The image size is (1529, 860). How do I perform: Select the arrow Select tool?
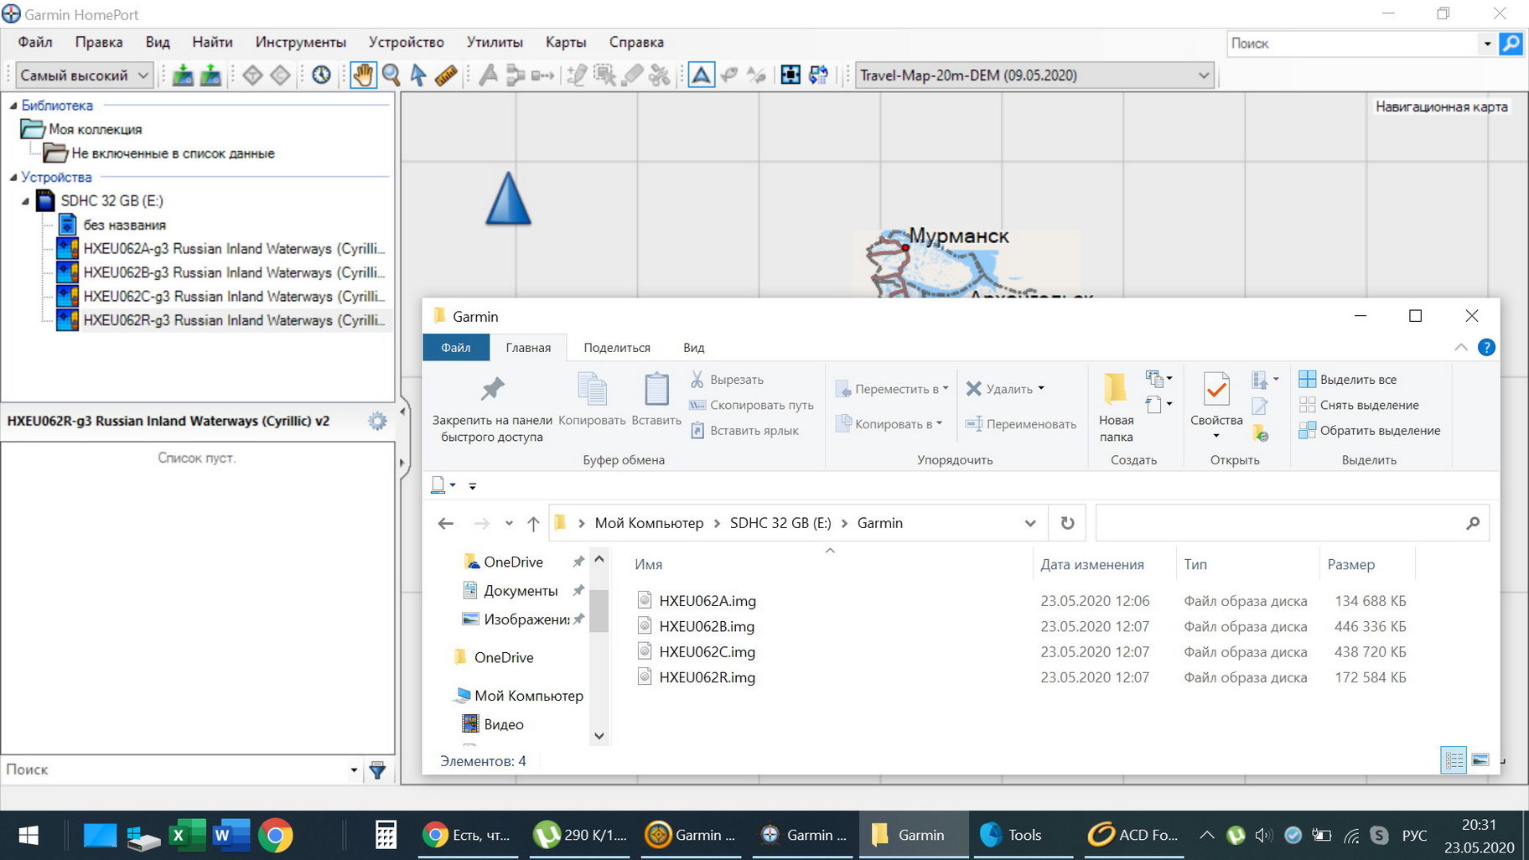[418, 75]
